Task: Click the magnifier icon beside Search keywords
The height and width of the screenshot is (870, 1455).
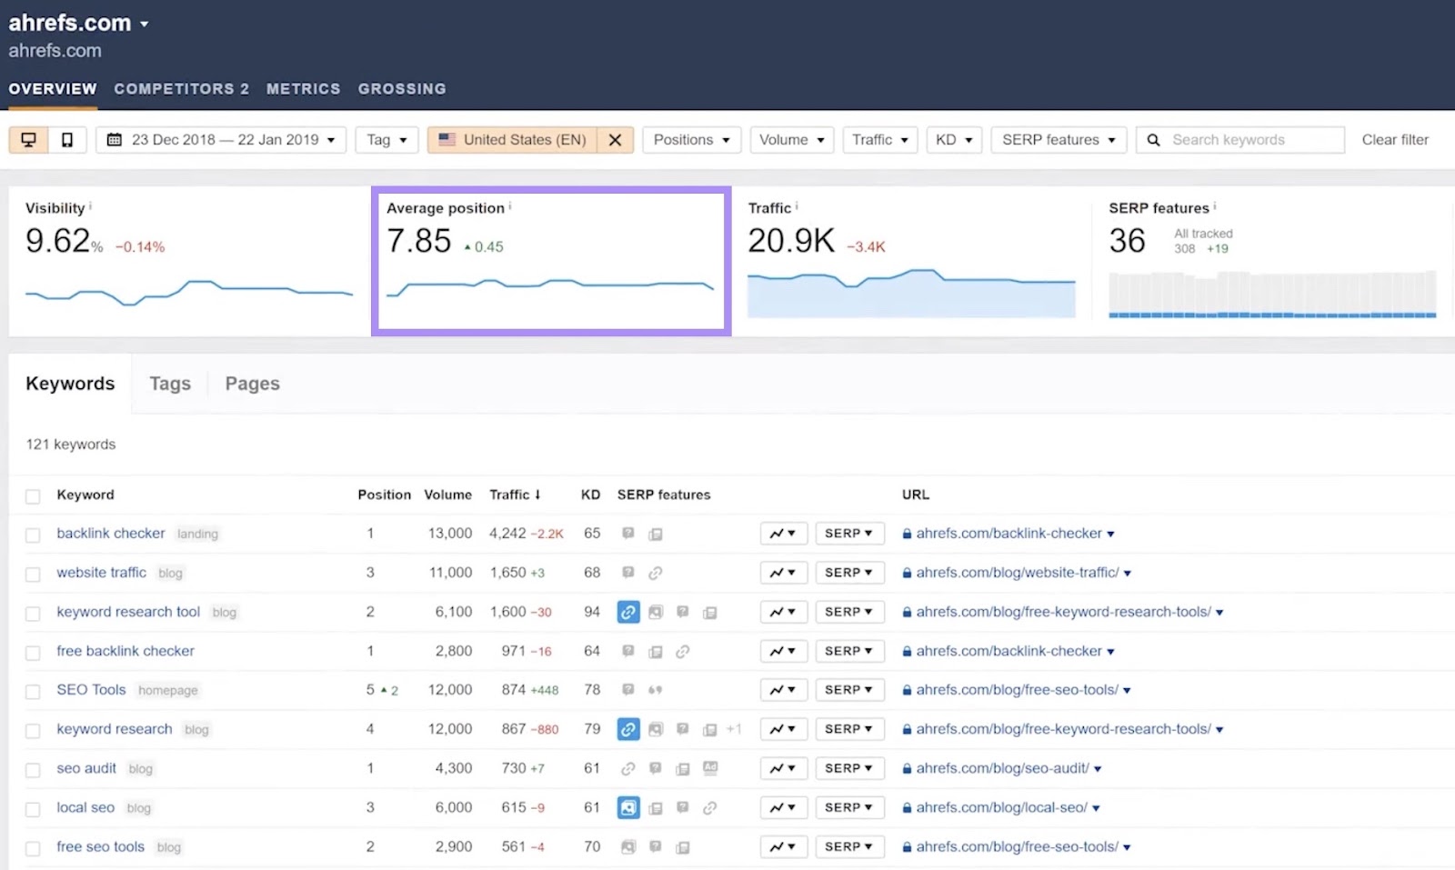Action: [x=1153, y=139]
